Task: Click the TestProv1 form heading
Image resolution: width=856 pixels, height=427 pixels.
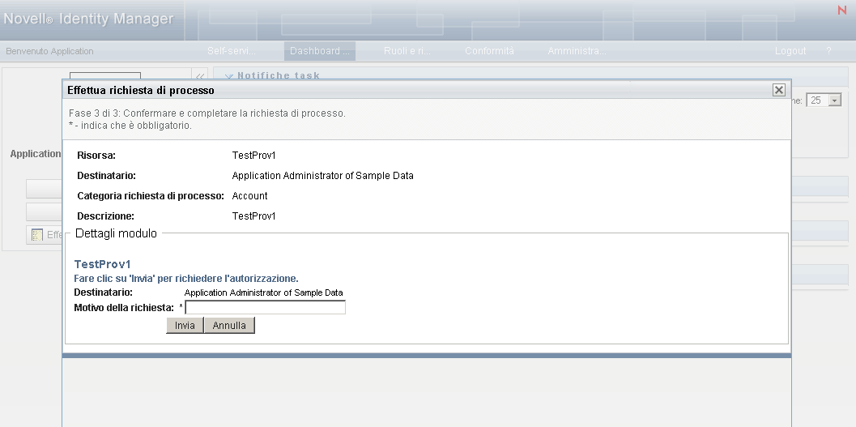Action: click(x=102, y=264)
